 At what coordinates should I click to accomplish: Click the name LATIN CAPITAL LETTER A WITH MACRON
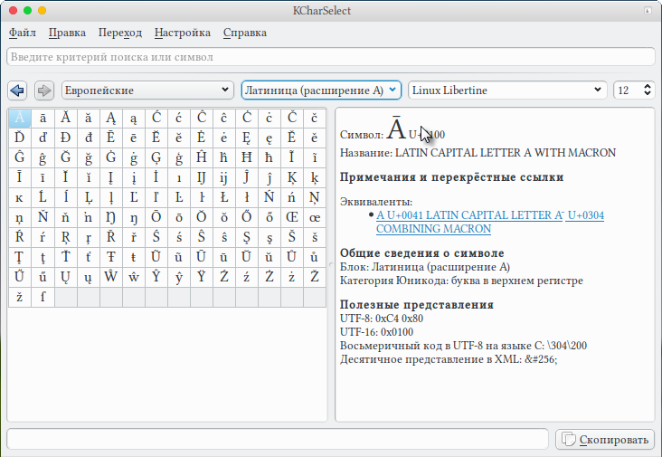coord(506,152)
